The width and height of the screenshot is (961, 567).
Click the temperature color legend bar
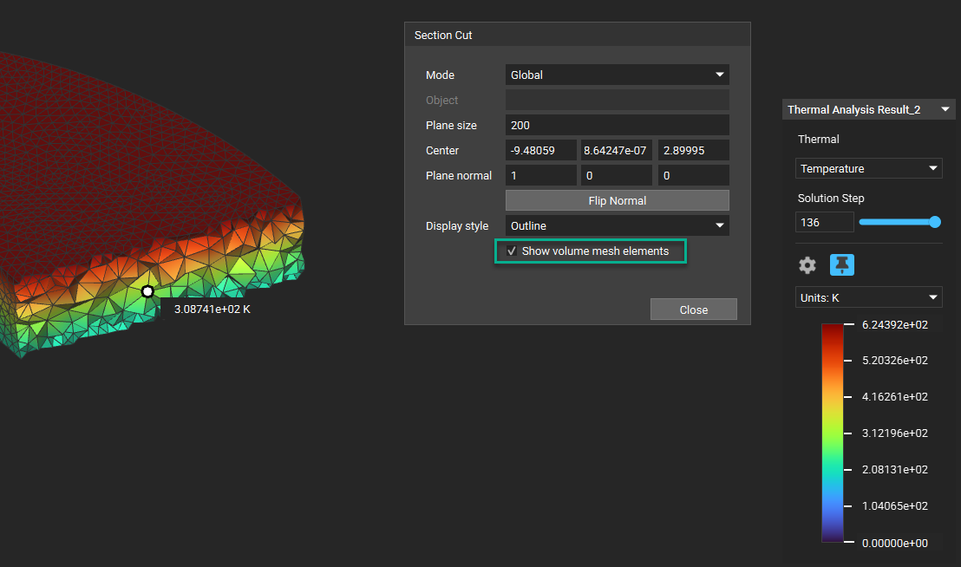click(x=833, y=433)
